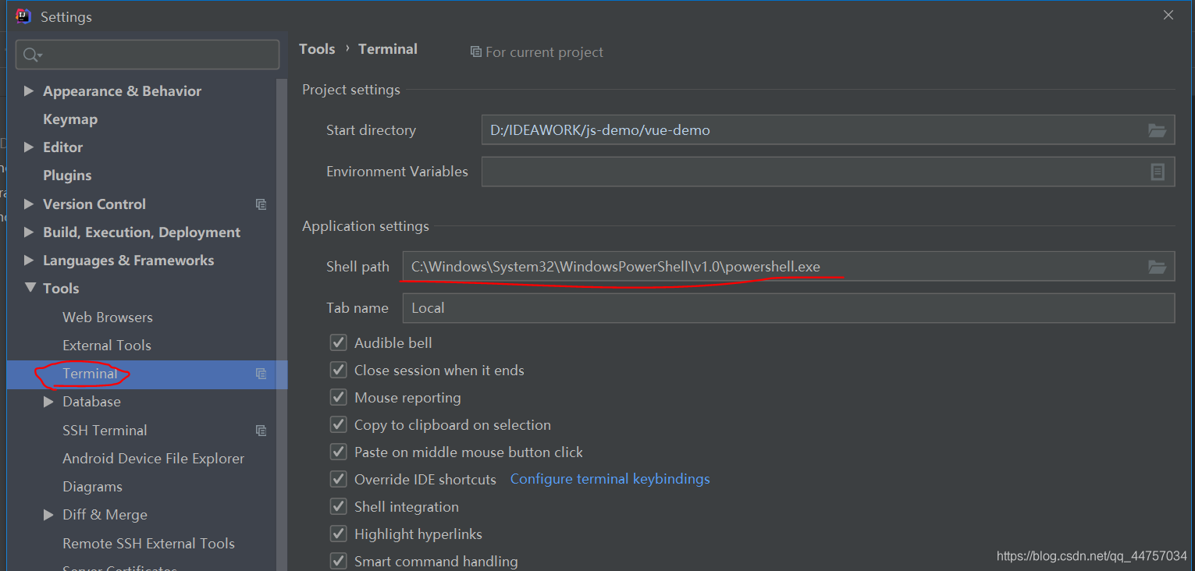Toggle Paste on middle mouse button click
This screenshot has height=571, width=1195.
tap(338, 452)
